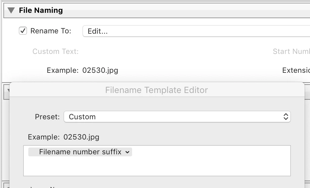Select the Filename number suffix token

pyautogui.click(x=80, y=152)
